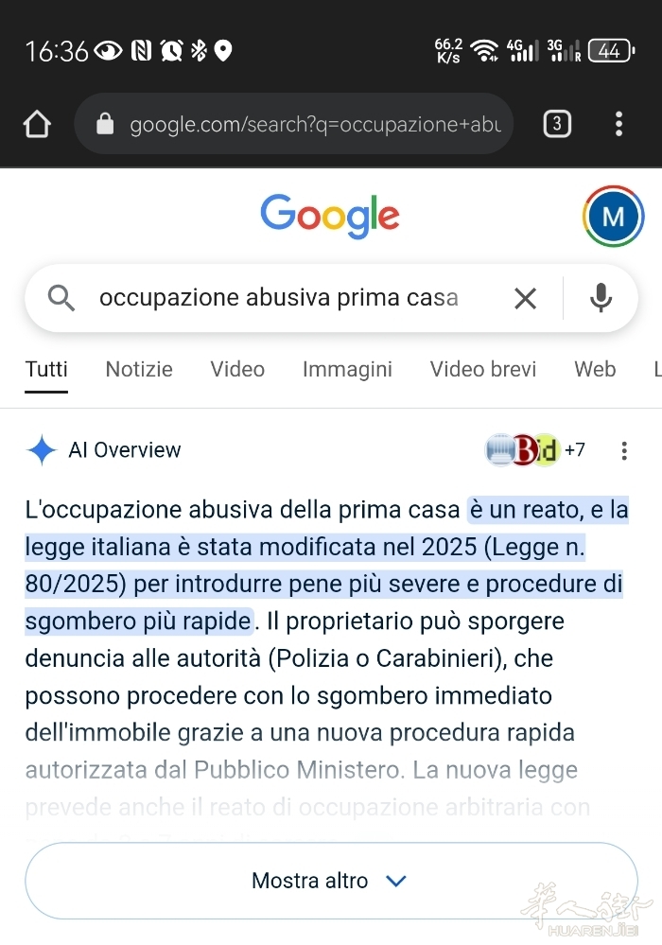The width and height of the screenshot is (662, 945).
Task: Tap the Google logo
Action: tap(330, 216)
